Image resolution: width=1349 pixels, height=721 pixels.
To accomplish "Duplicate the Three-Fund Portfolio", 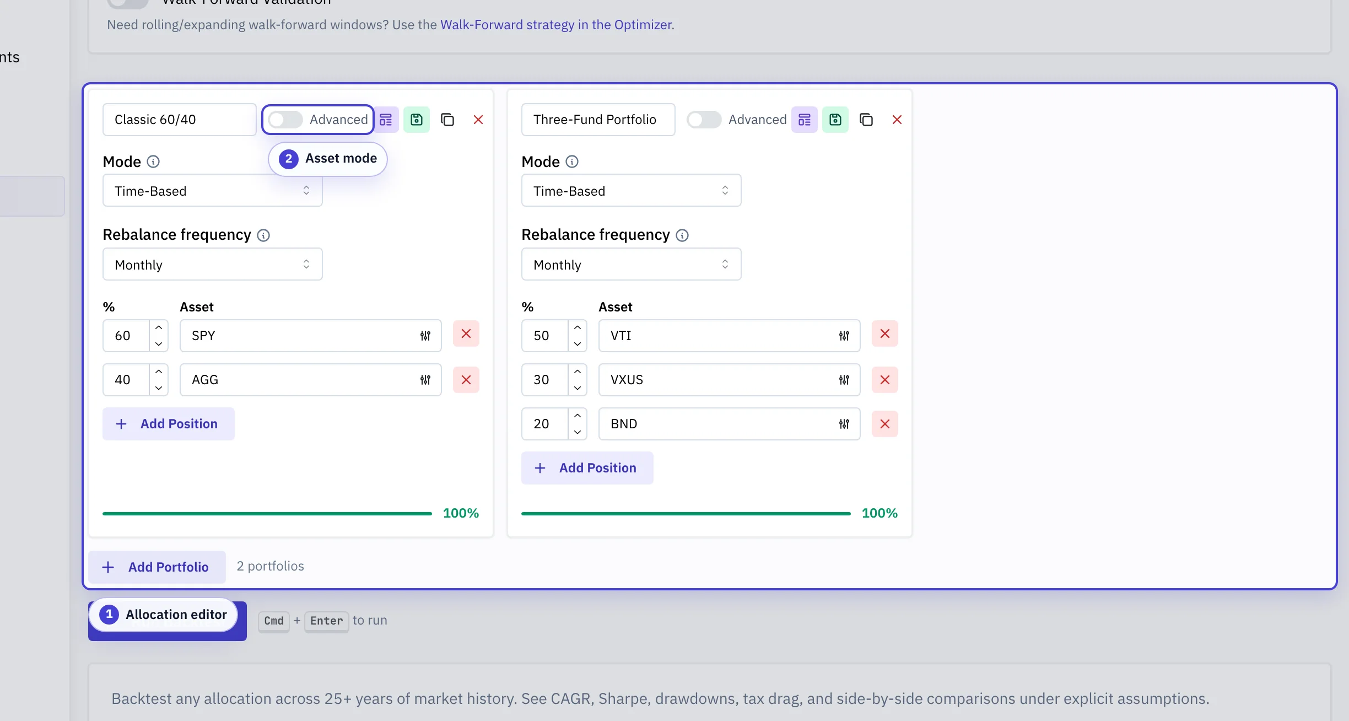I will pos(866,120).
